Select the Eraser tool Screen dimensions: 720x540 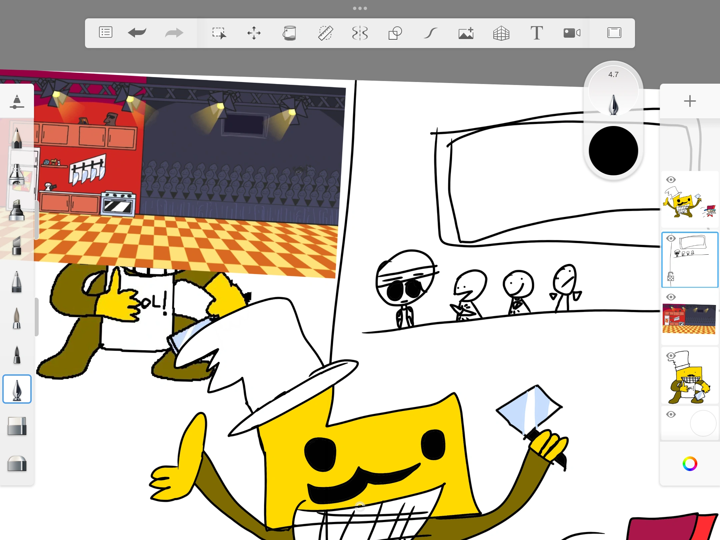[17, 427]
